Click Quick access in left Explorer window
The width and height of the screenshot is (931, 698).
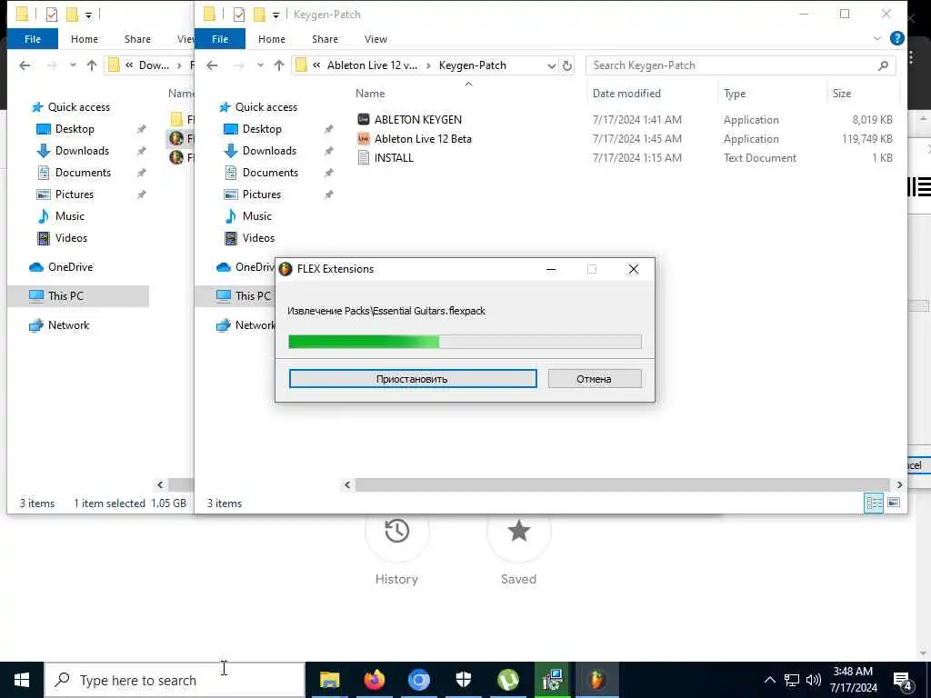point(78,107)
